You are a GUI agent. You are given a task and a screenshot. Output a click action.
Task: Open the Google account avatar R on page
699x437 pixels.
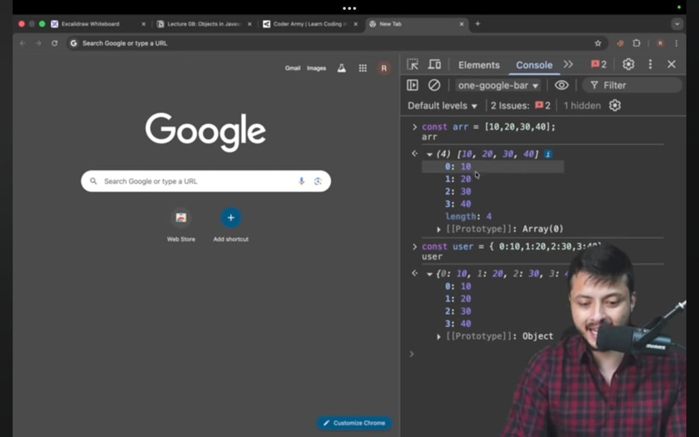383,68
